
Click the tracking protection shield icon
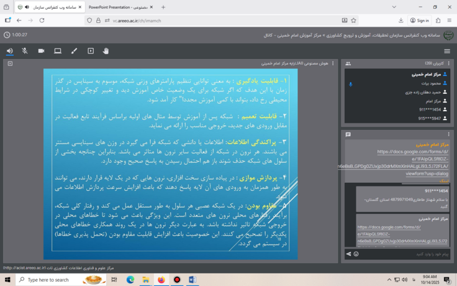(x=89, y=21)
